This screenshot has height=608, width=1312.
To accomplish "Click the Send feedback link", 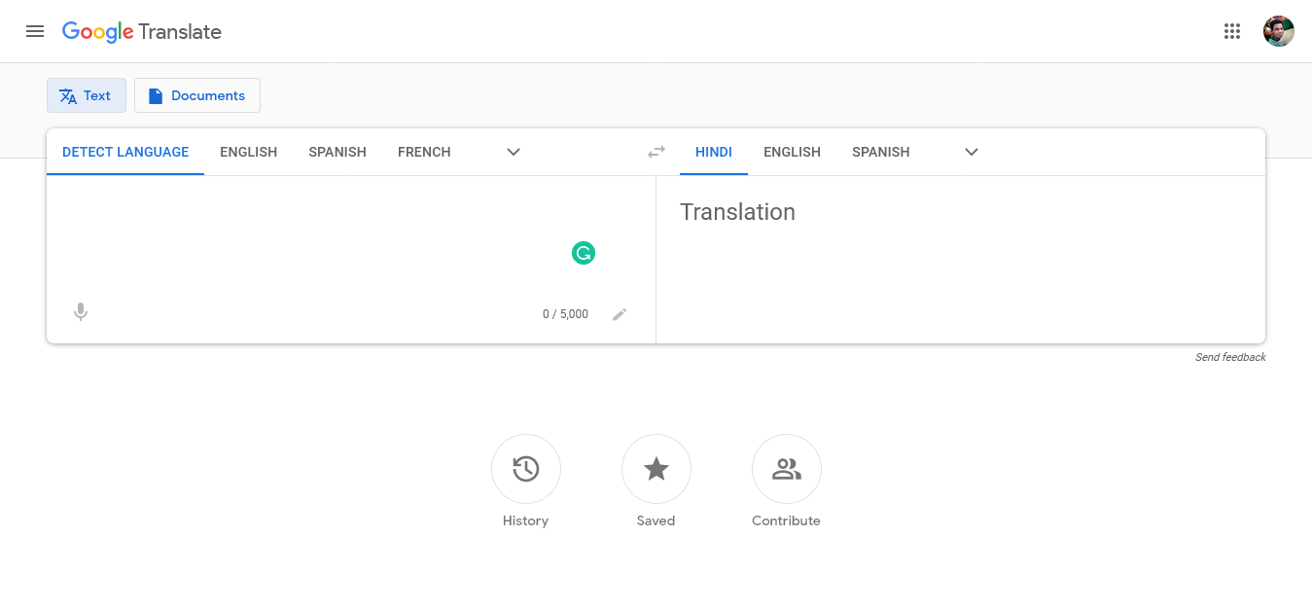I will [1230, 357].
